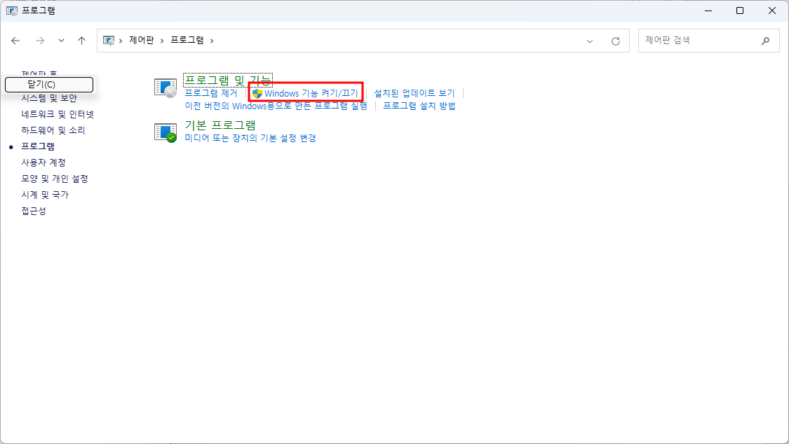Click the forward navigation arrow
This screenshot has width=789, height=444.
40,41
